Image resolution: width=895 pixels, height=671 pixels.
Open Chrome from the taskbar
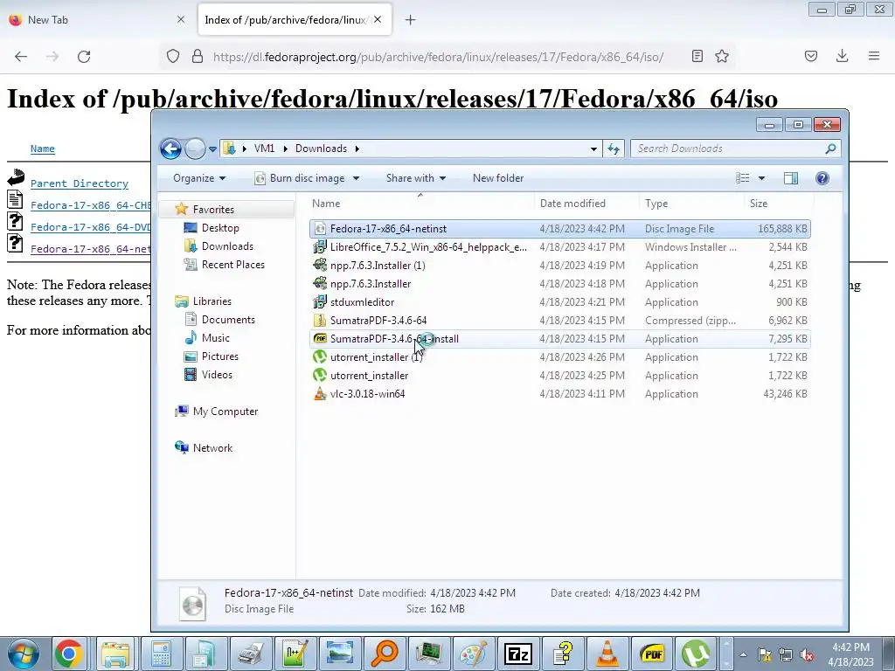tap(68, 654)
